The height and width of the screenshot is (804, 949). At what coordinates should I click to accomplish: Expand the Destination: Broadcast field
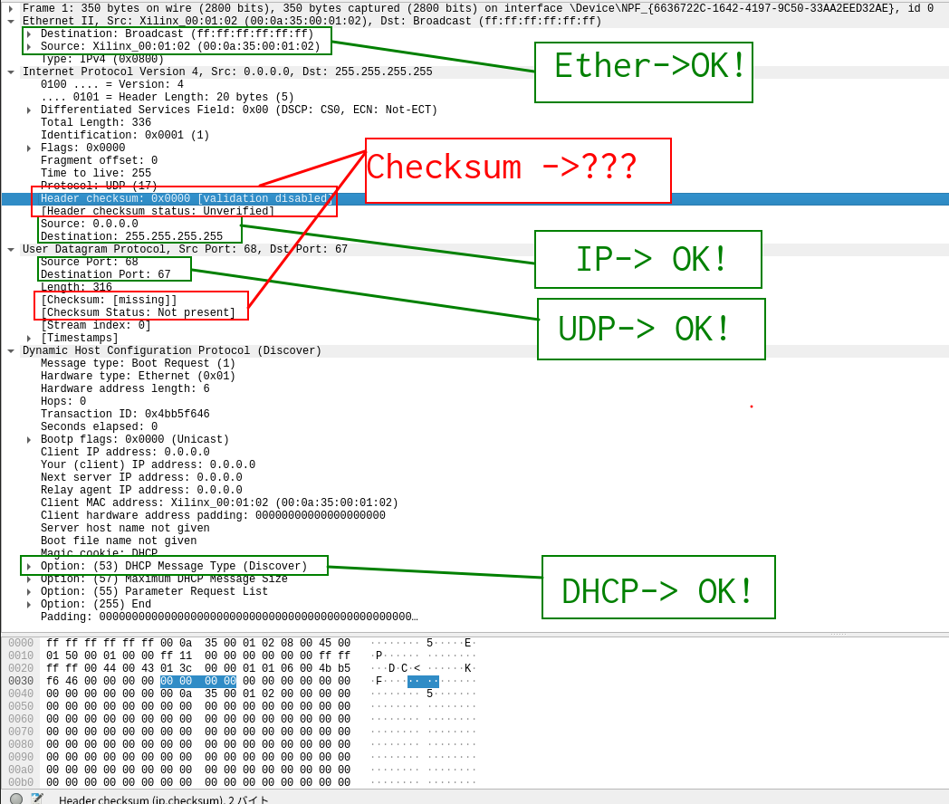pos(28,33)
